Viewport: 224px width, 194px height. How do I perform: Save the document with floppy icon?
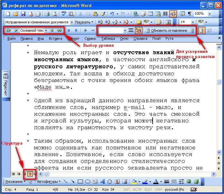click(x=23, y=14)
